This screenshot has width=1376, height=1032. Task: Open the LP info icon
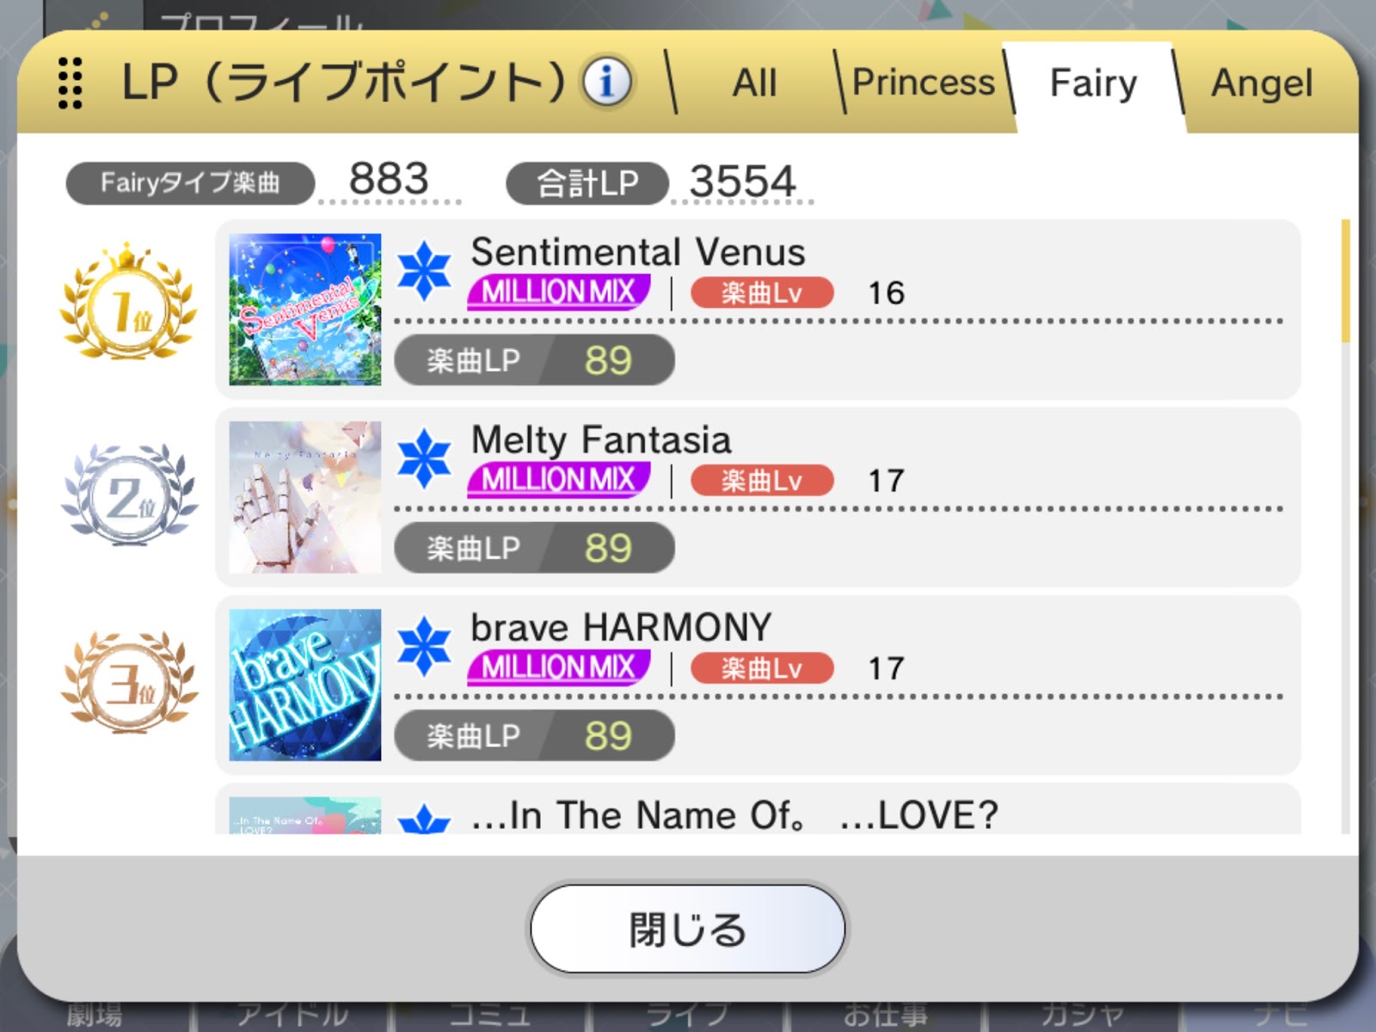click(x=607, y=83)
